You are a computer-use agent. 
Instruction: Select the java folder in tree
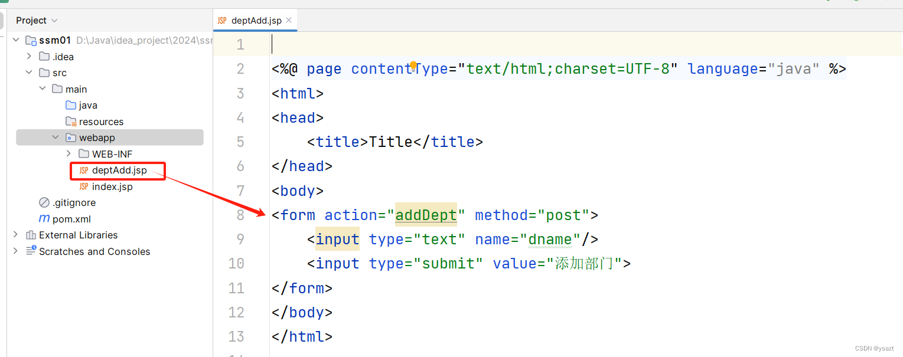(x=88, y=105)
